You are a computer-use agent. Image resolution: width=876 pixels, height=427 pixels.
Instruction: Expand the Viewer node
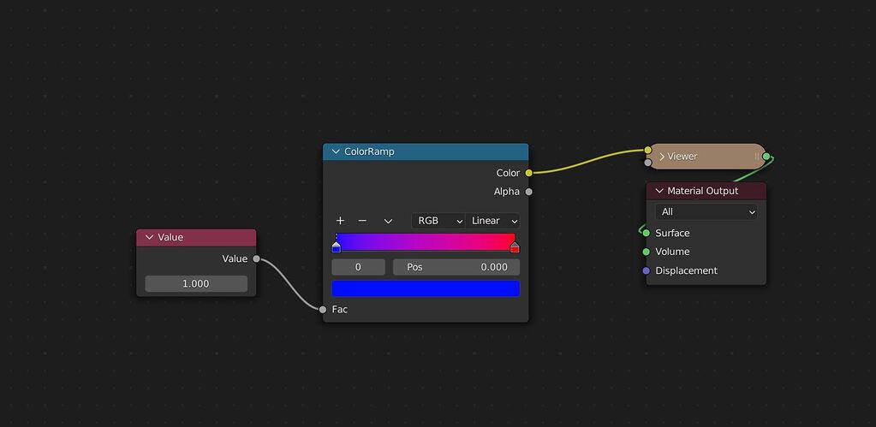click(662, 157)
